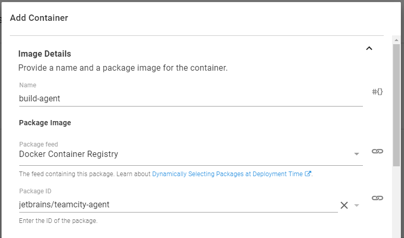Click the variable binding icon beside Name

[377, 92]
